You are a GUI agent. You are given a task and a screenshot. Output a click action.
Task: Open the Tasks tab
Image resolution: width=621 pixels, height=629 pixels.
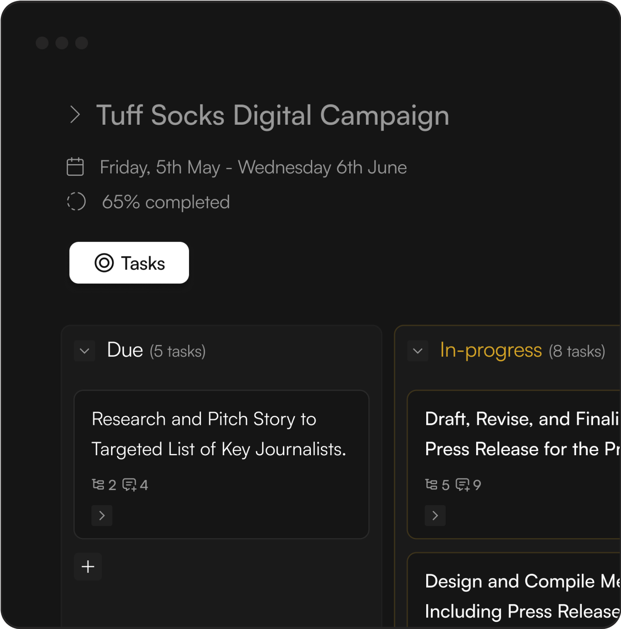[129, 263]
